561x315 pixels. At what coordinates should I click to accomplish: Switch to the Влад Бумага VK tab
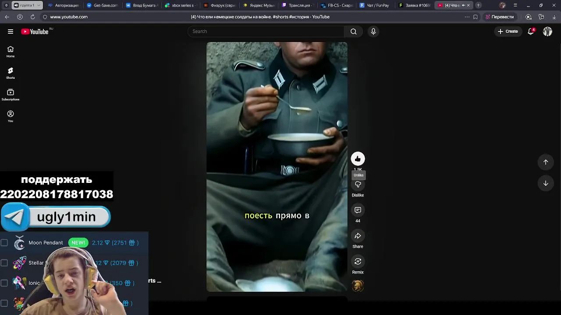(x=142, y=5)
